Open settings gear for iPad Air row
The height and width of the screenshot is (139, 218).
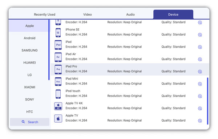[x=200, y=59]
